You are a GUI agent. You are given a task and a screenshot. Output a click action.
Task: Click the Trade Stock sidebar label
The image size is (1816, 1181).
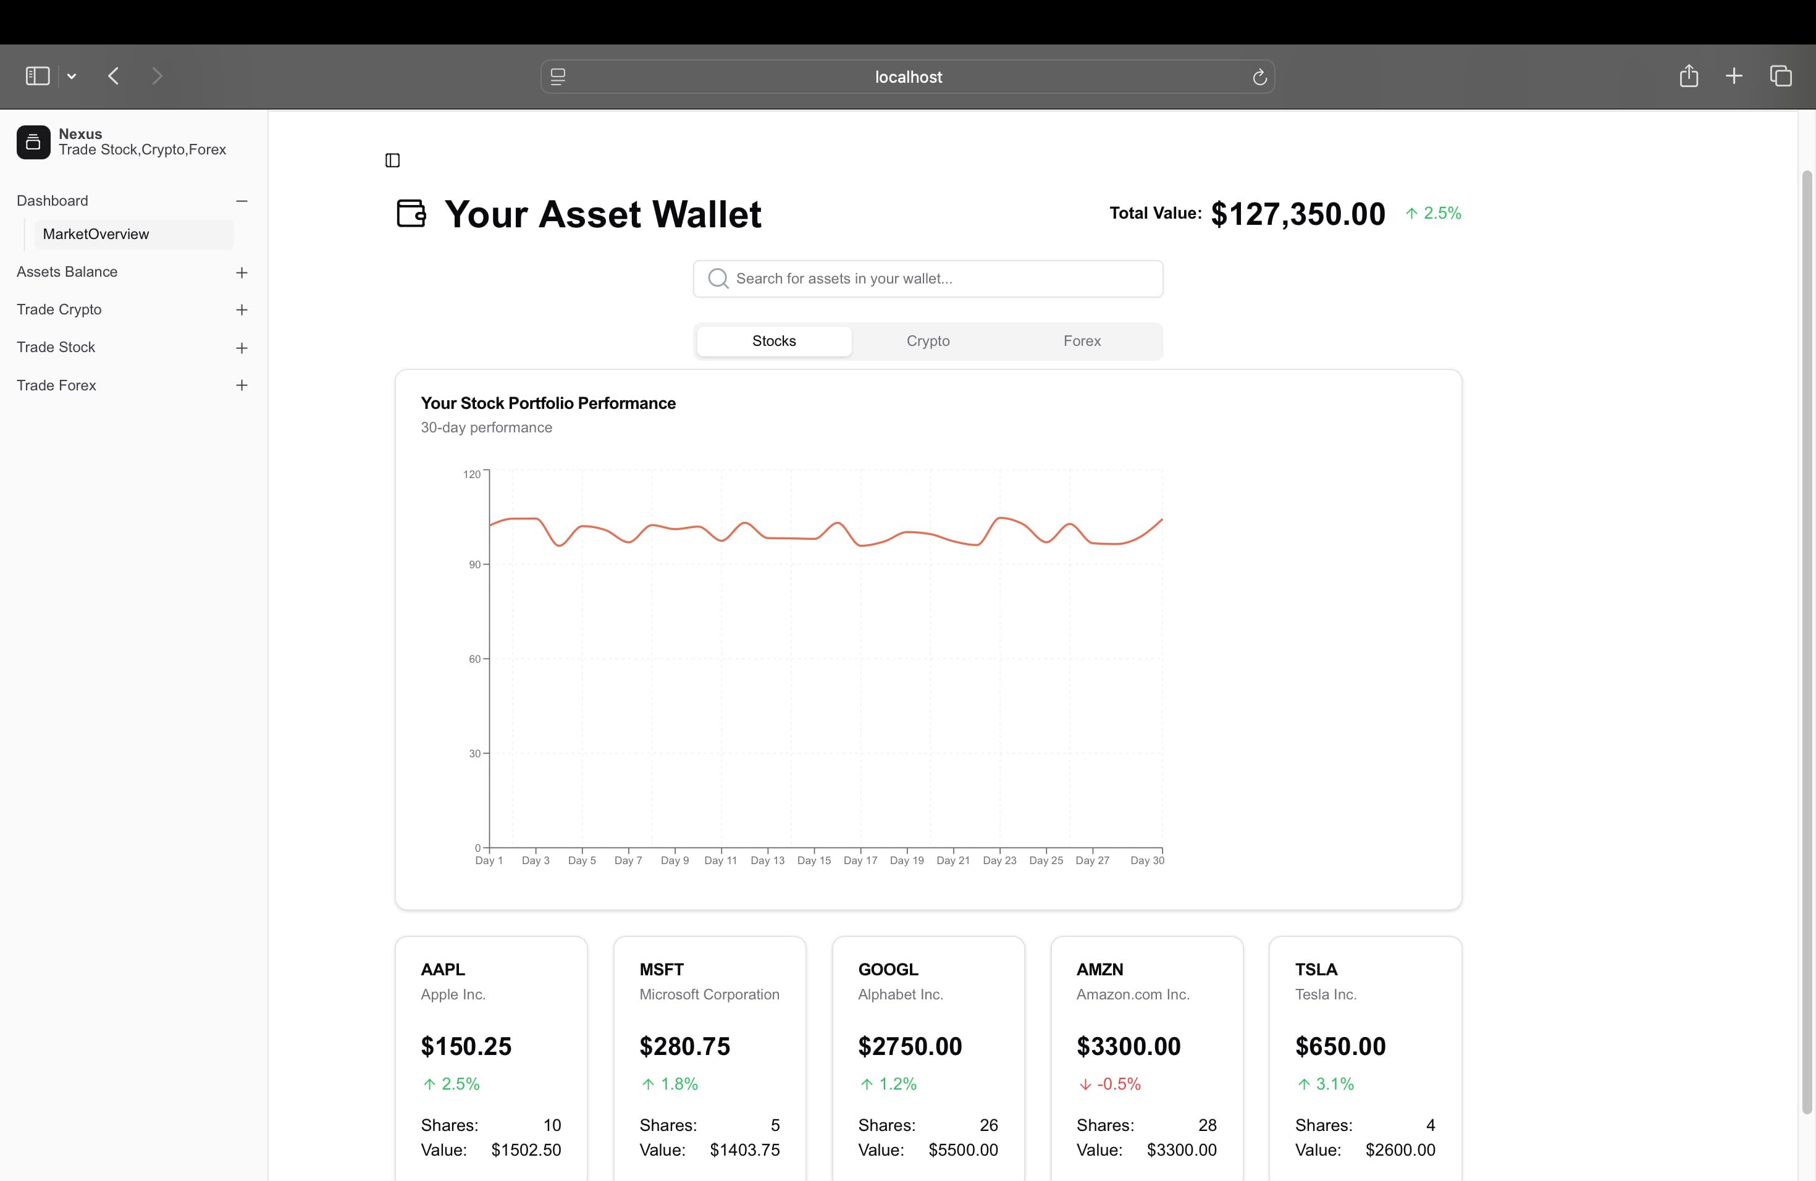coord(56,347)
